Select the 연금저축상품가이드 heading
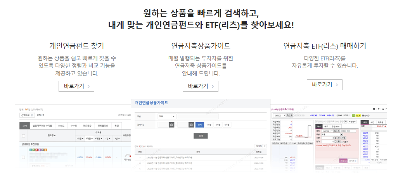Image resolution: width=398 pixels, height=173 pixels. point(201,46)
